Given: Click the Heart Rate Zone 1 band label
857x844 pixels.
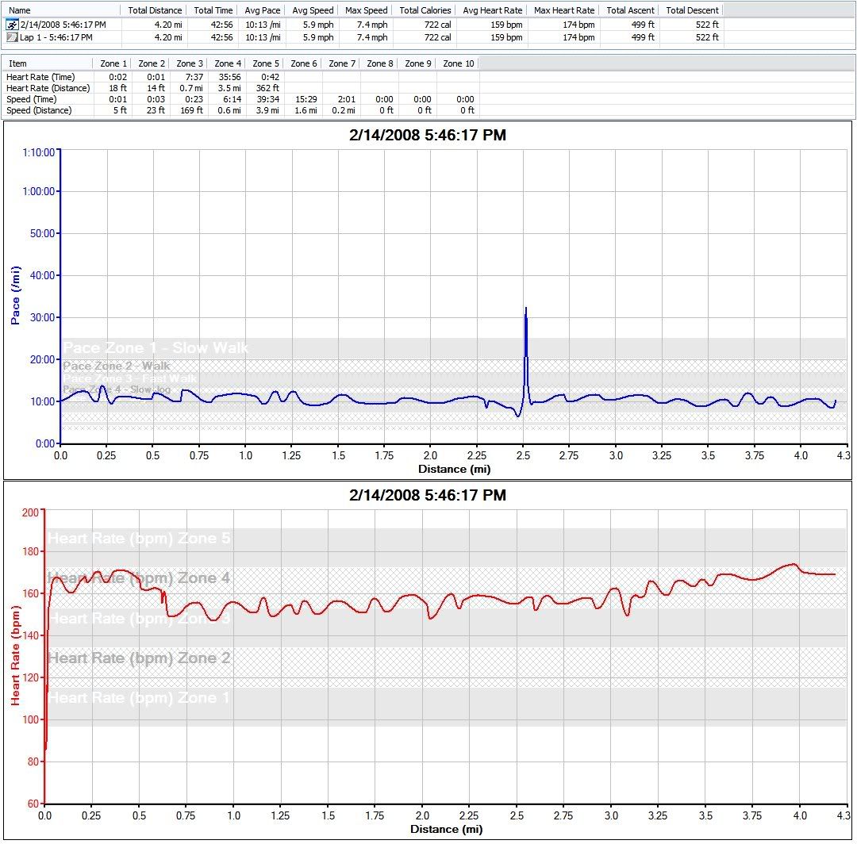Looking at the screenshot, I should 139,698.
